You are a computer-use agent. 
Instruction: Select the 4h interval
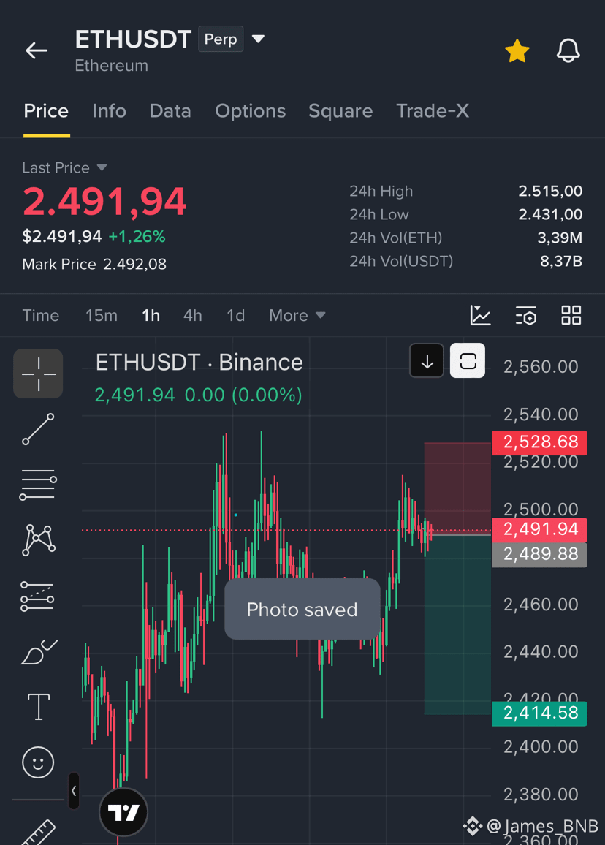tap(193, 315)
